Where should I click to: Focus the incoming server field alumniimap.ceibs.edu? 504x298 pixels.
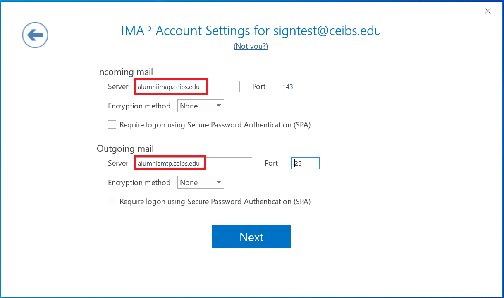[x=187, y=87]
